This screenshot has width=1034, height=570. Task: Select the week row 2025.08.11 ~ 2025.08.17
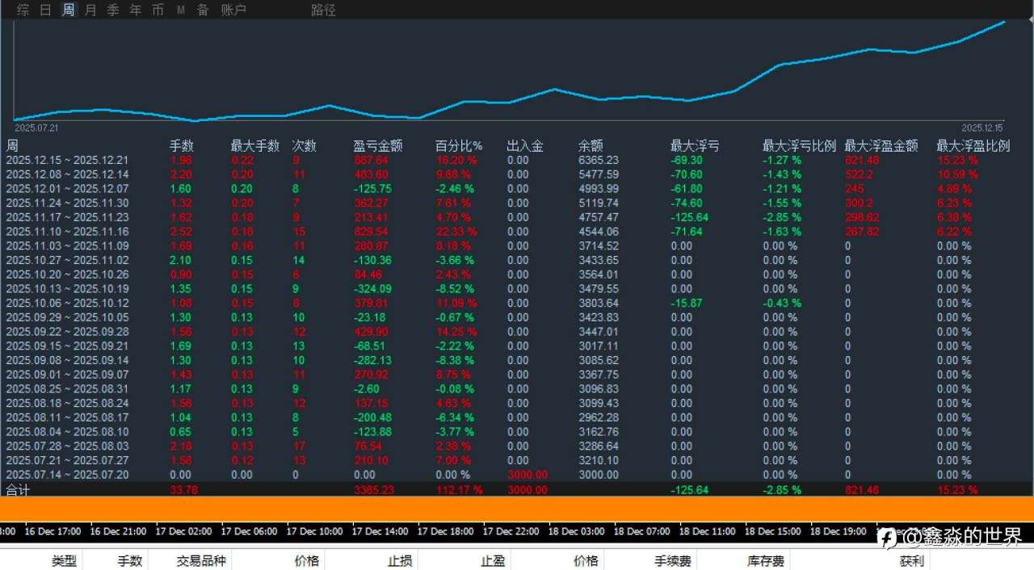point(517,417)
